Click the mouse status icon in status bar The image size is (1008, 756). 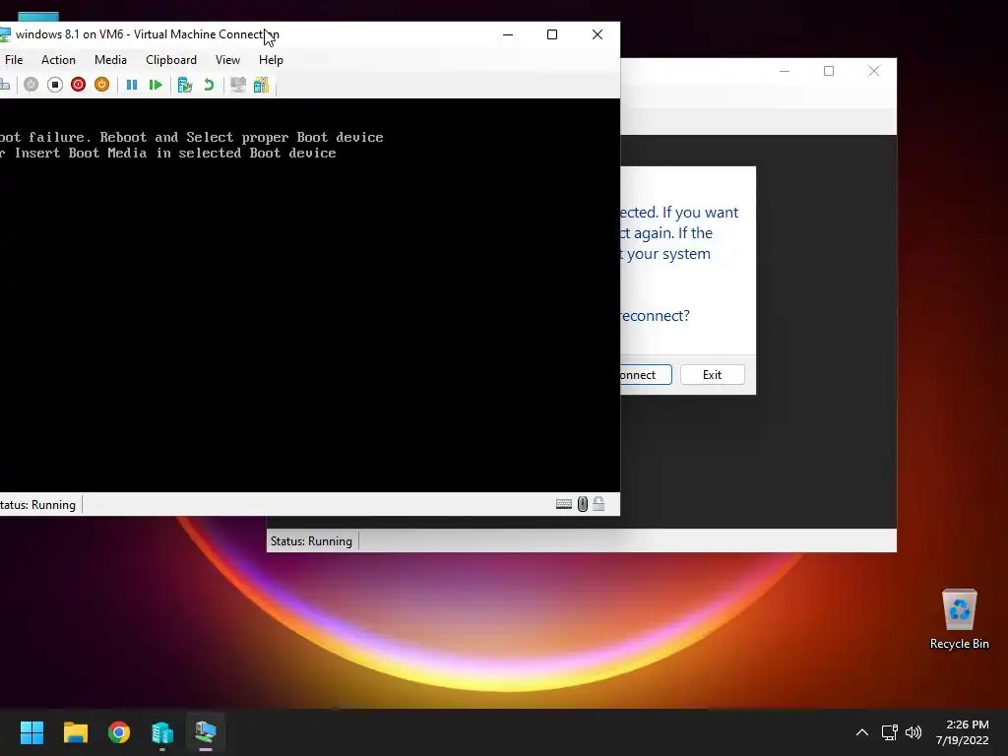click(583, 504)
